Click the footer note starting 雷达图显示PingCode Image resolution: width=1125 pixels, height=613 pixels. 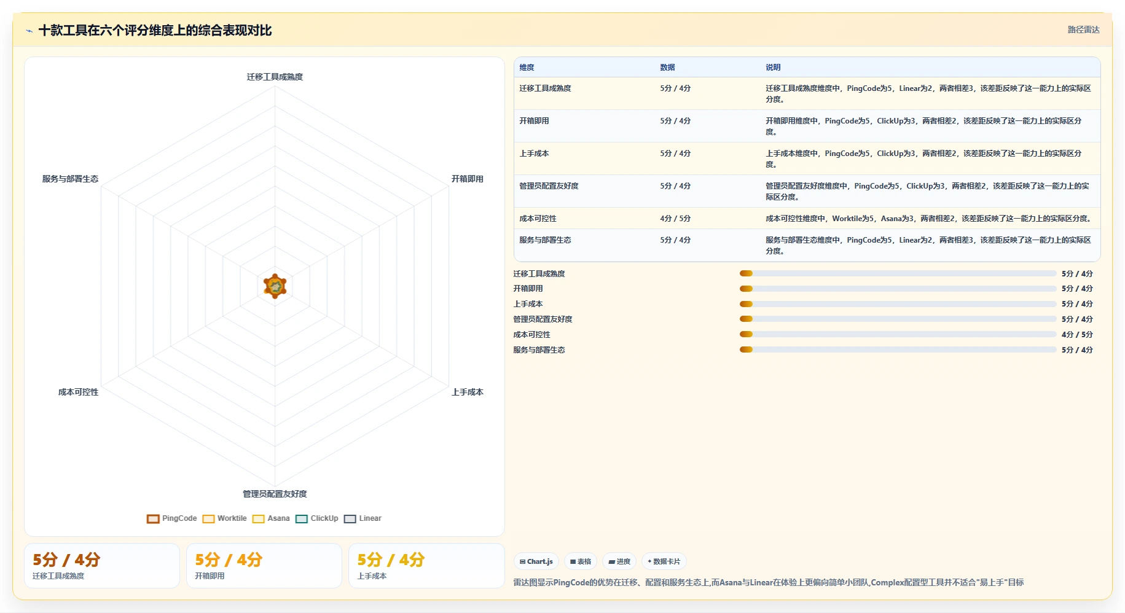click(768, 582)
